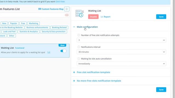The image size is (175, 98).
Task: Show info for slot auto cancellation setting
Action: pyautogui.click(x=79, y=59)
